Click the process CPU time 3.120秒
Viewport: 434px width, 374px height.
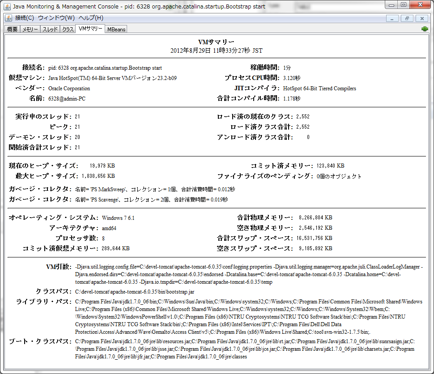pyautogui.click(x=291, y=78)
